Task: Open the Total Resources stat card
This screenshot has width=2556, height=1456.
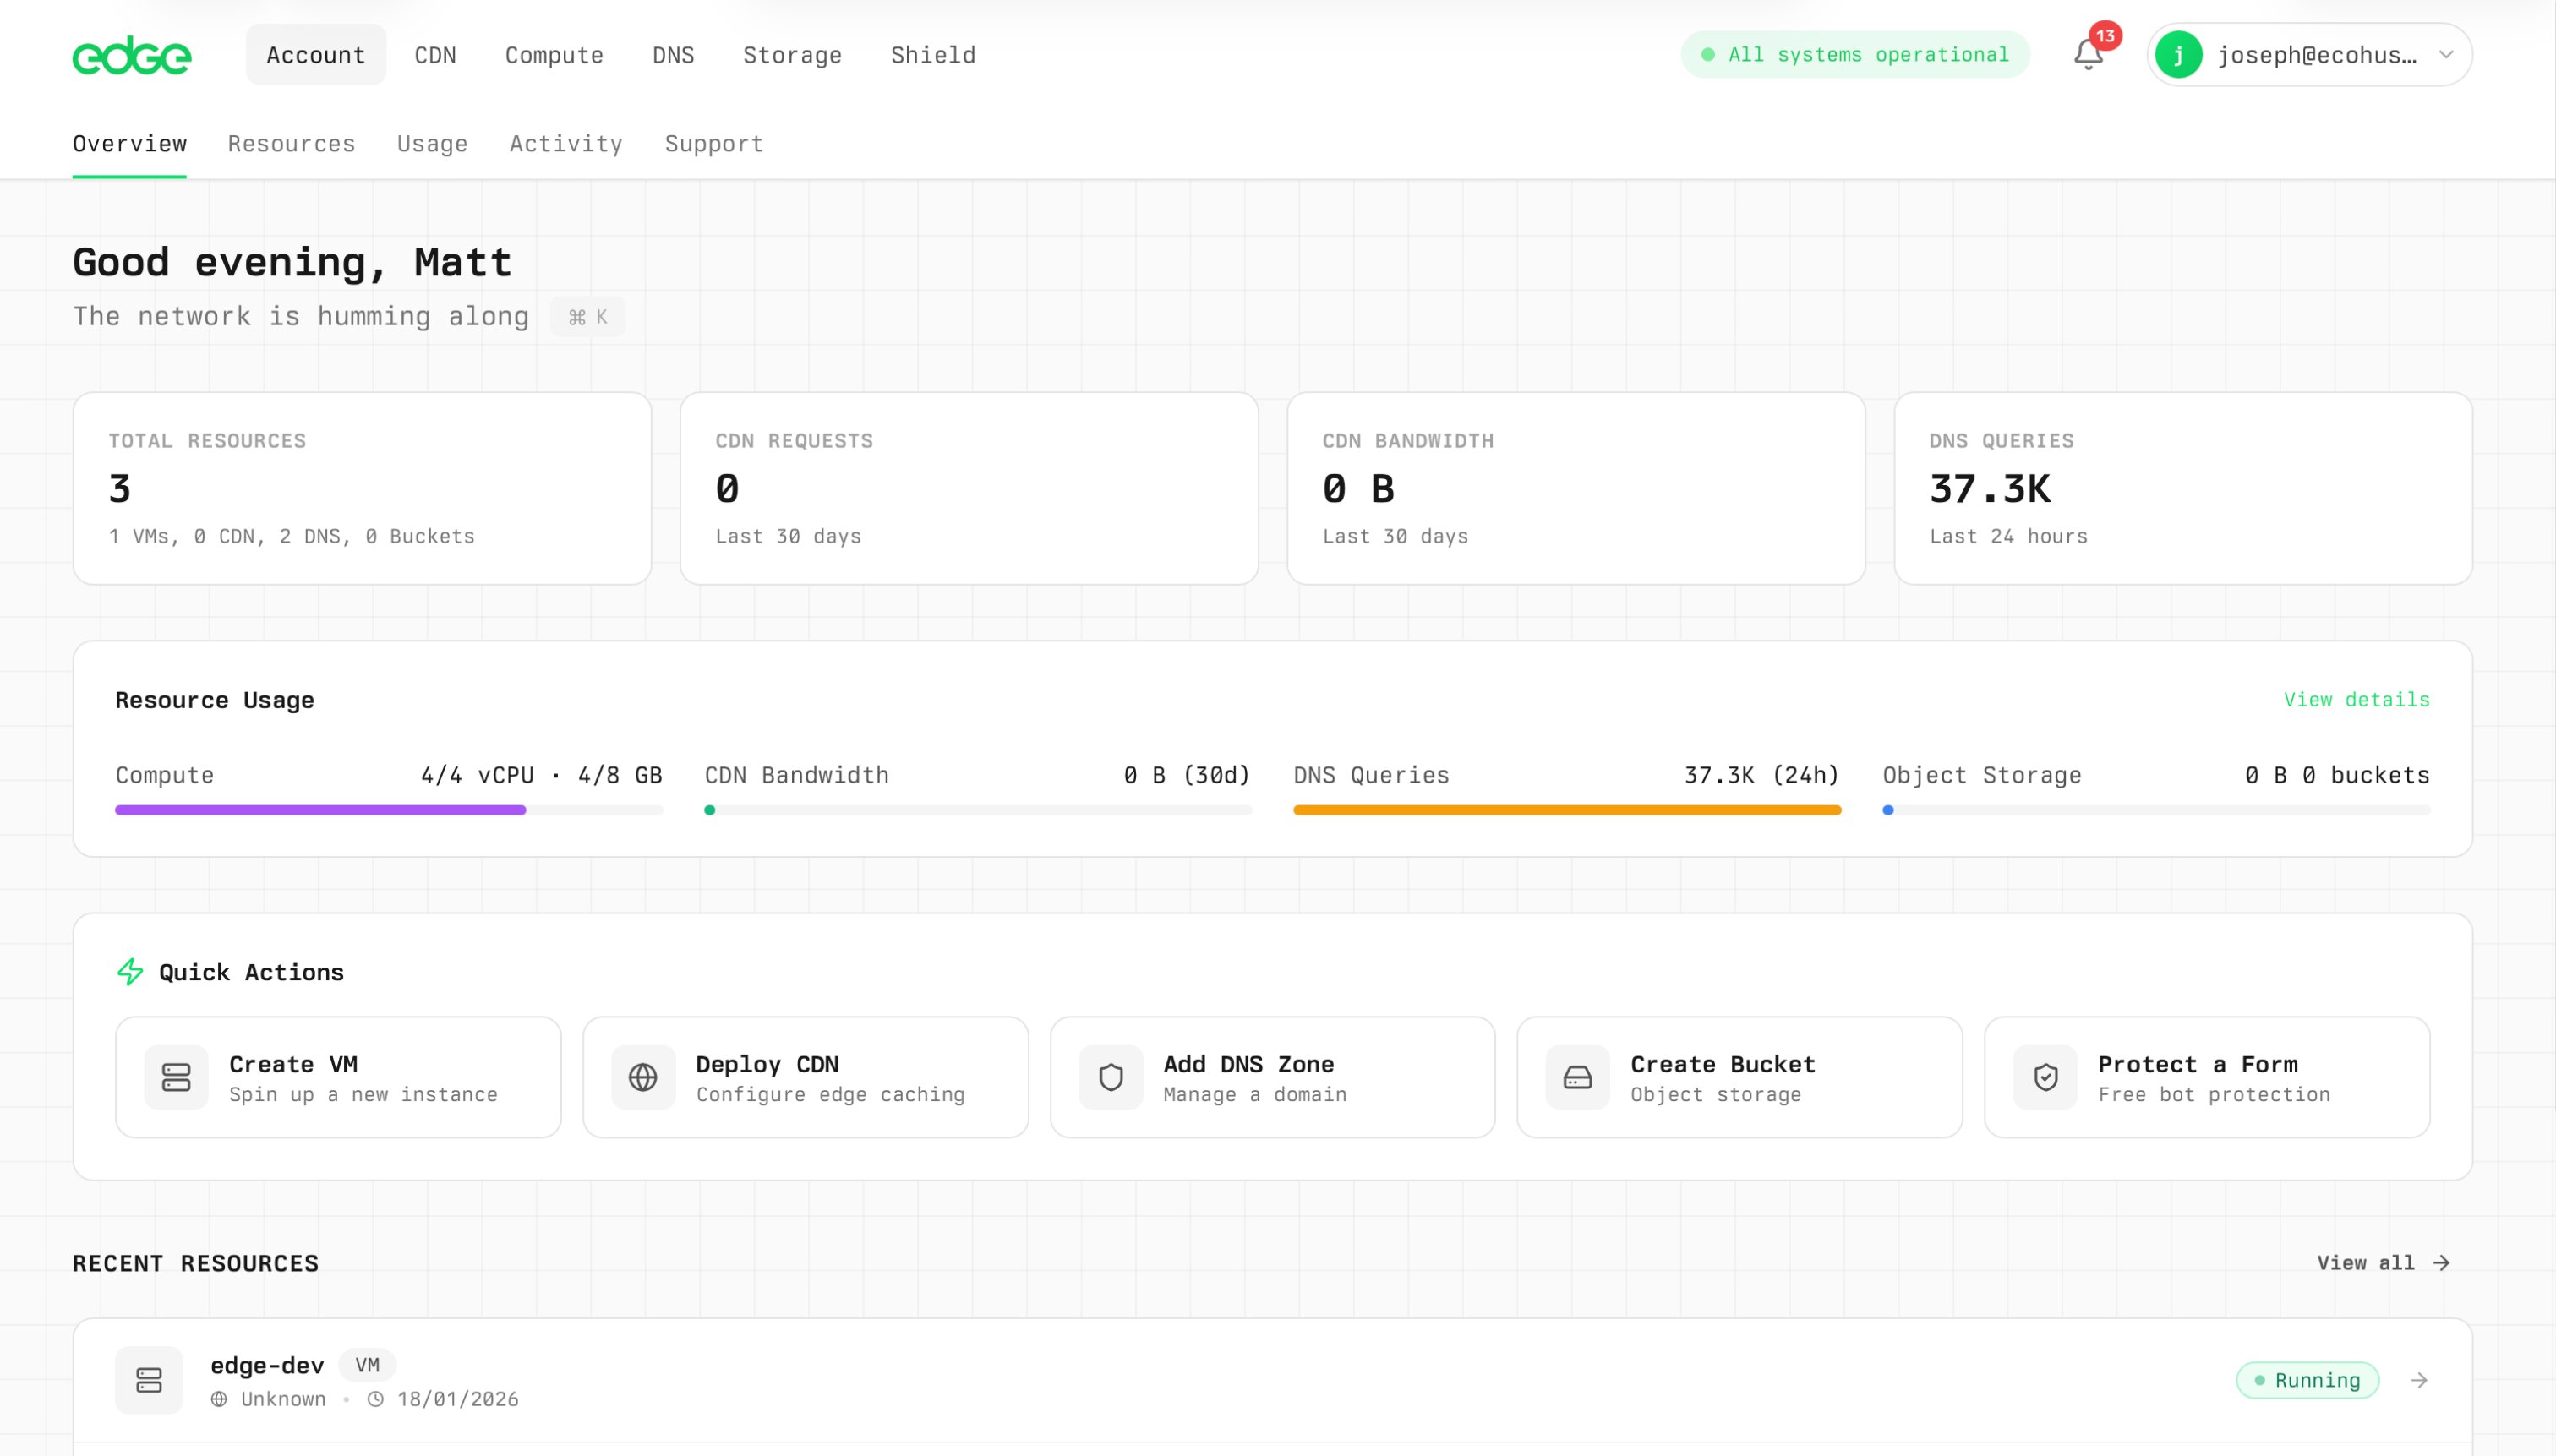Action: click(362, 488)
